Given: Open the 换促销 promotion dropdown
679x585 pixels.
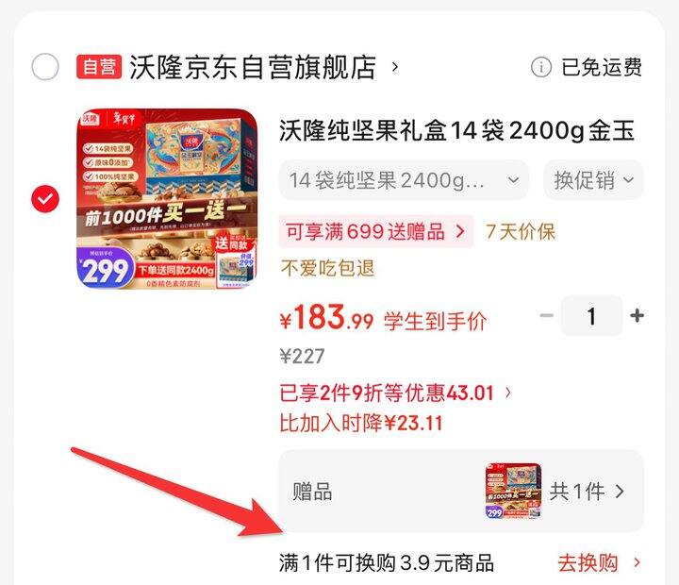Looking at the screenshot, I should click(594, 180).
